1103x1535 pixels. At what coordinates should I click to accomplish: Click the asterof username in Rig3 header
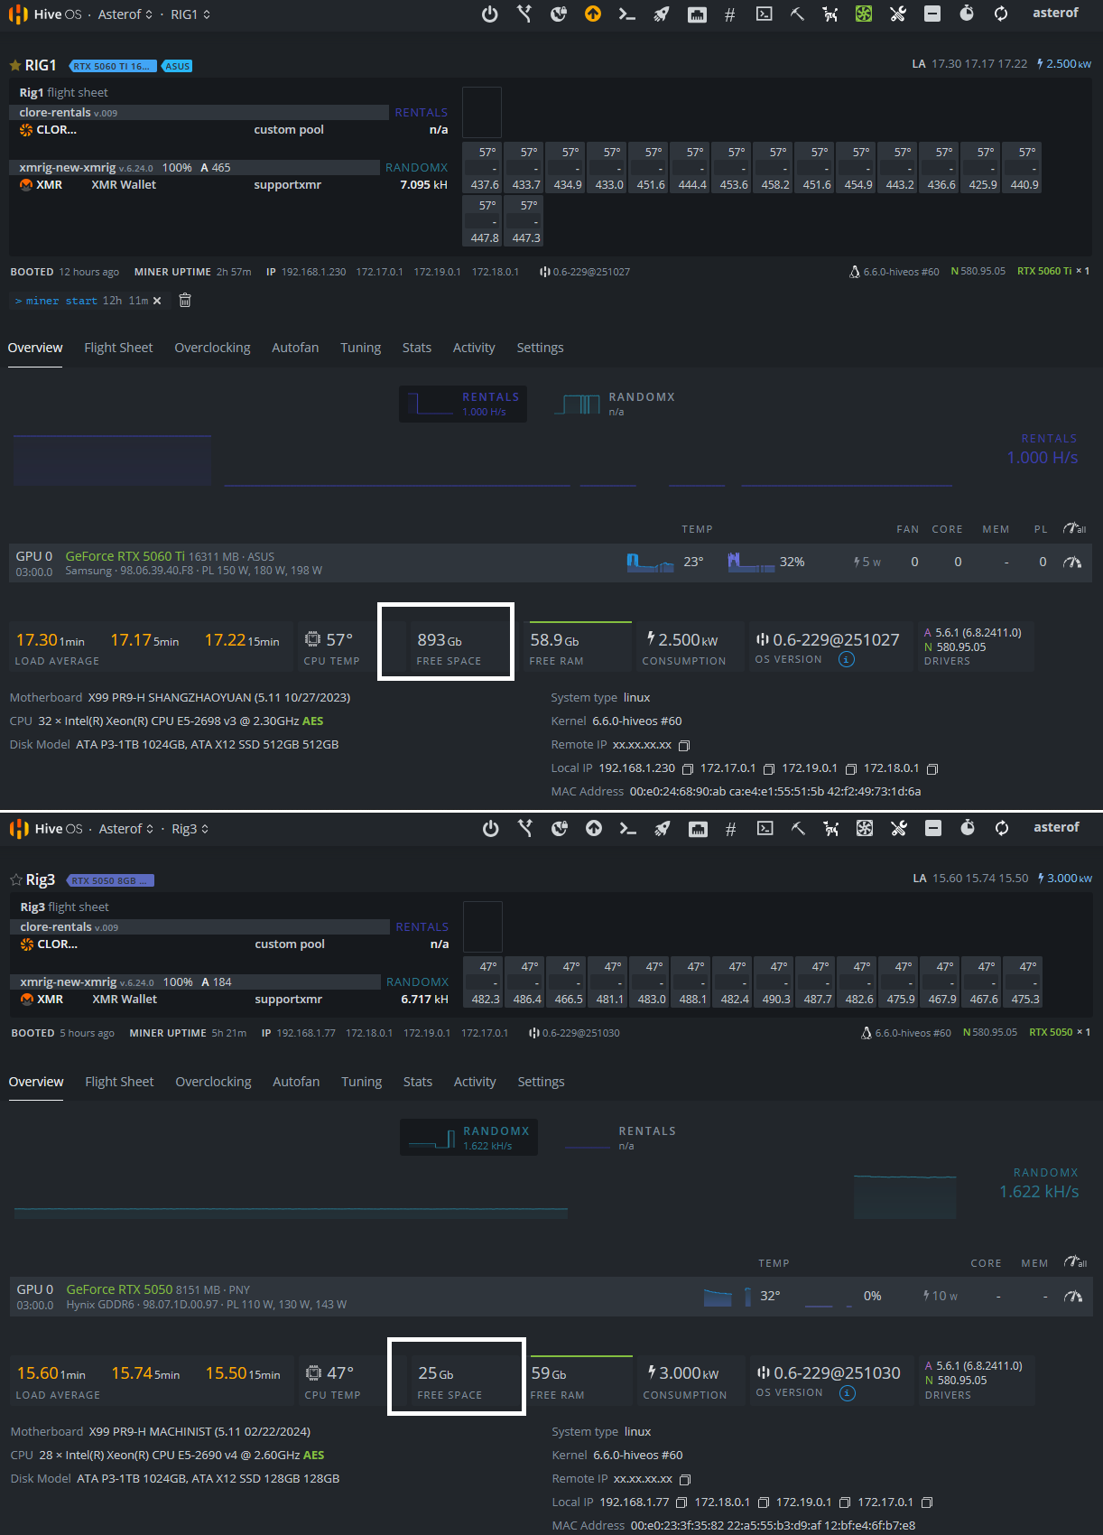coord(1056,827)
